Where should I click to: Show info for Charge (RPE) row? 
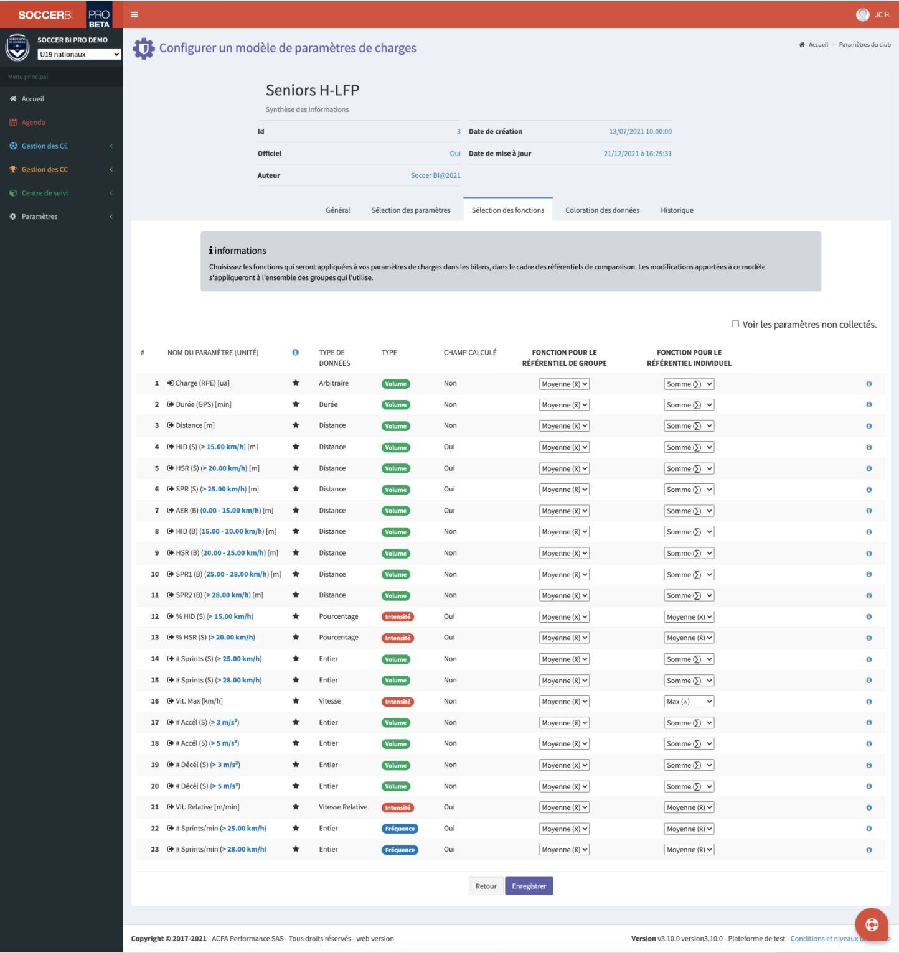pos(868,384)
